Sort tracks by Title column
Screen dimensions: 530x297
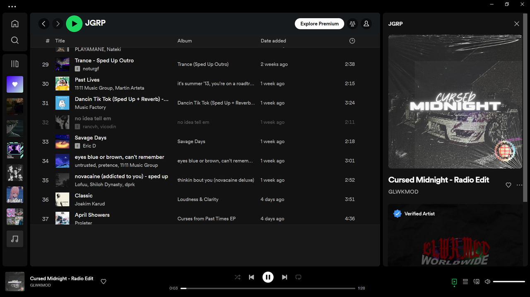(x=60, y=41)
